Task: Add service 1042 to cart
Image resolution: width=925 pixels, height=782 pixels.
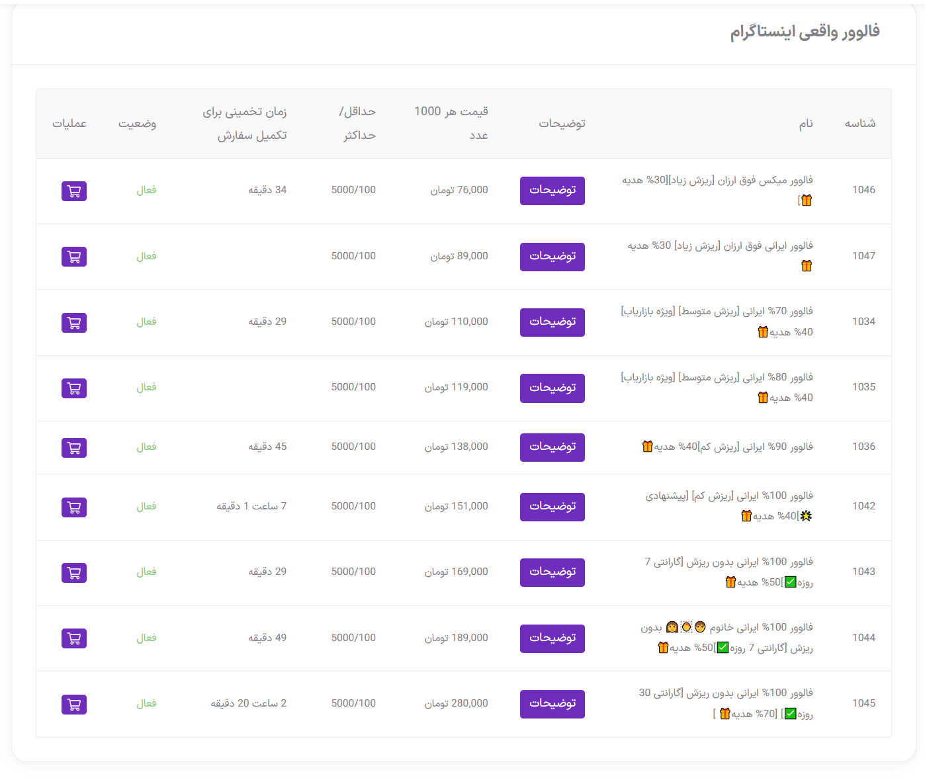Action: [x=74, y=507]
